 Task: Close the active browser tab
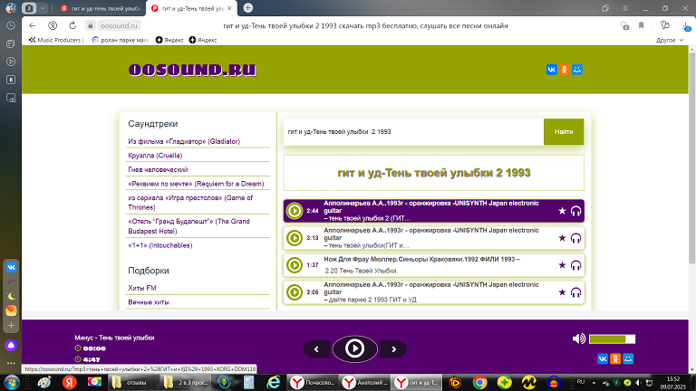229,8
